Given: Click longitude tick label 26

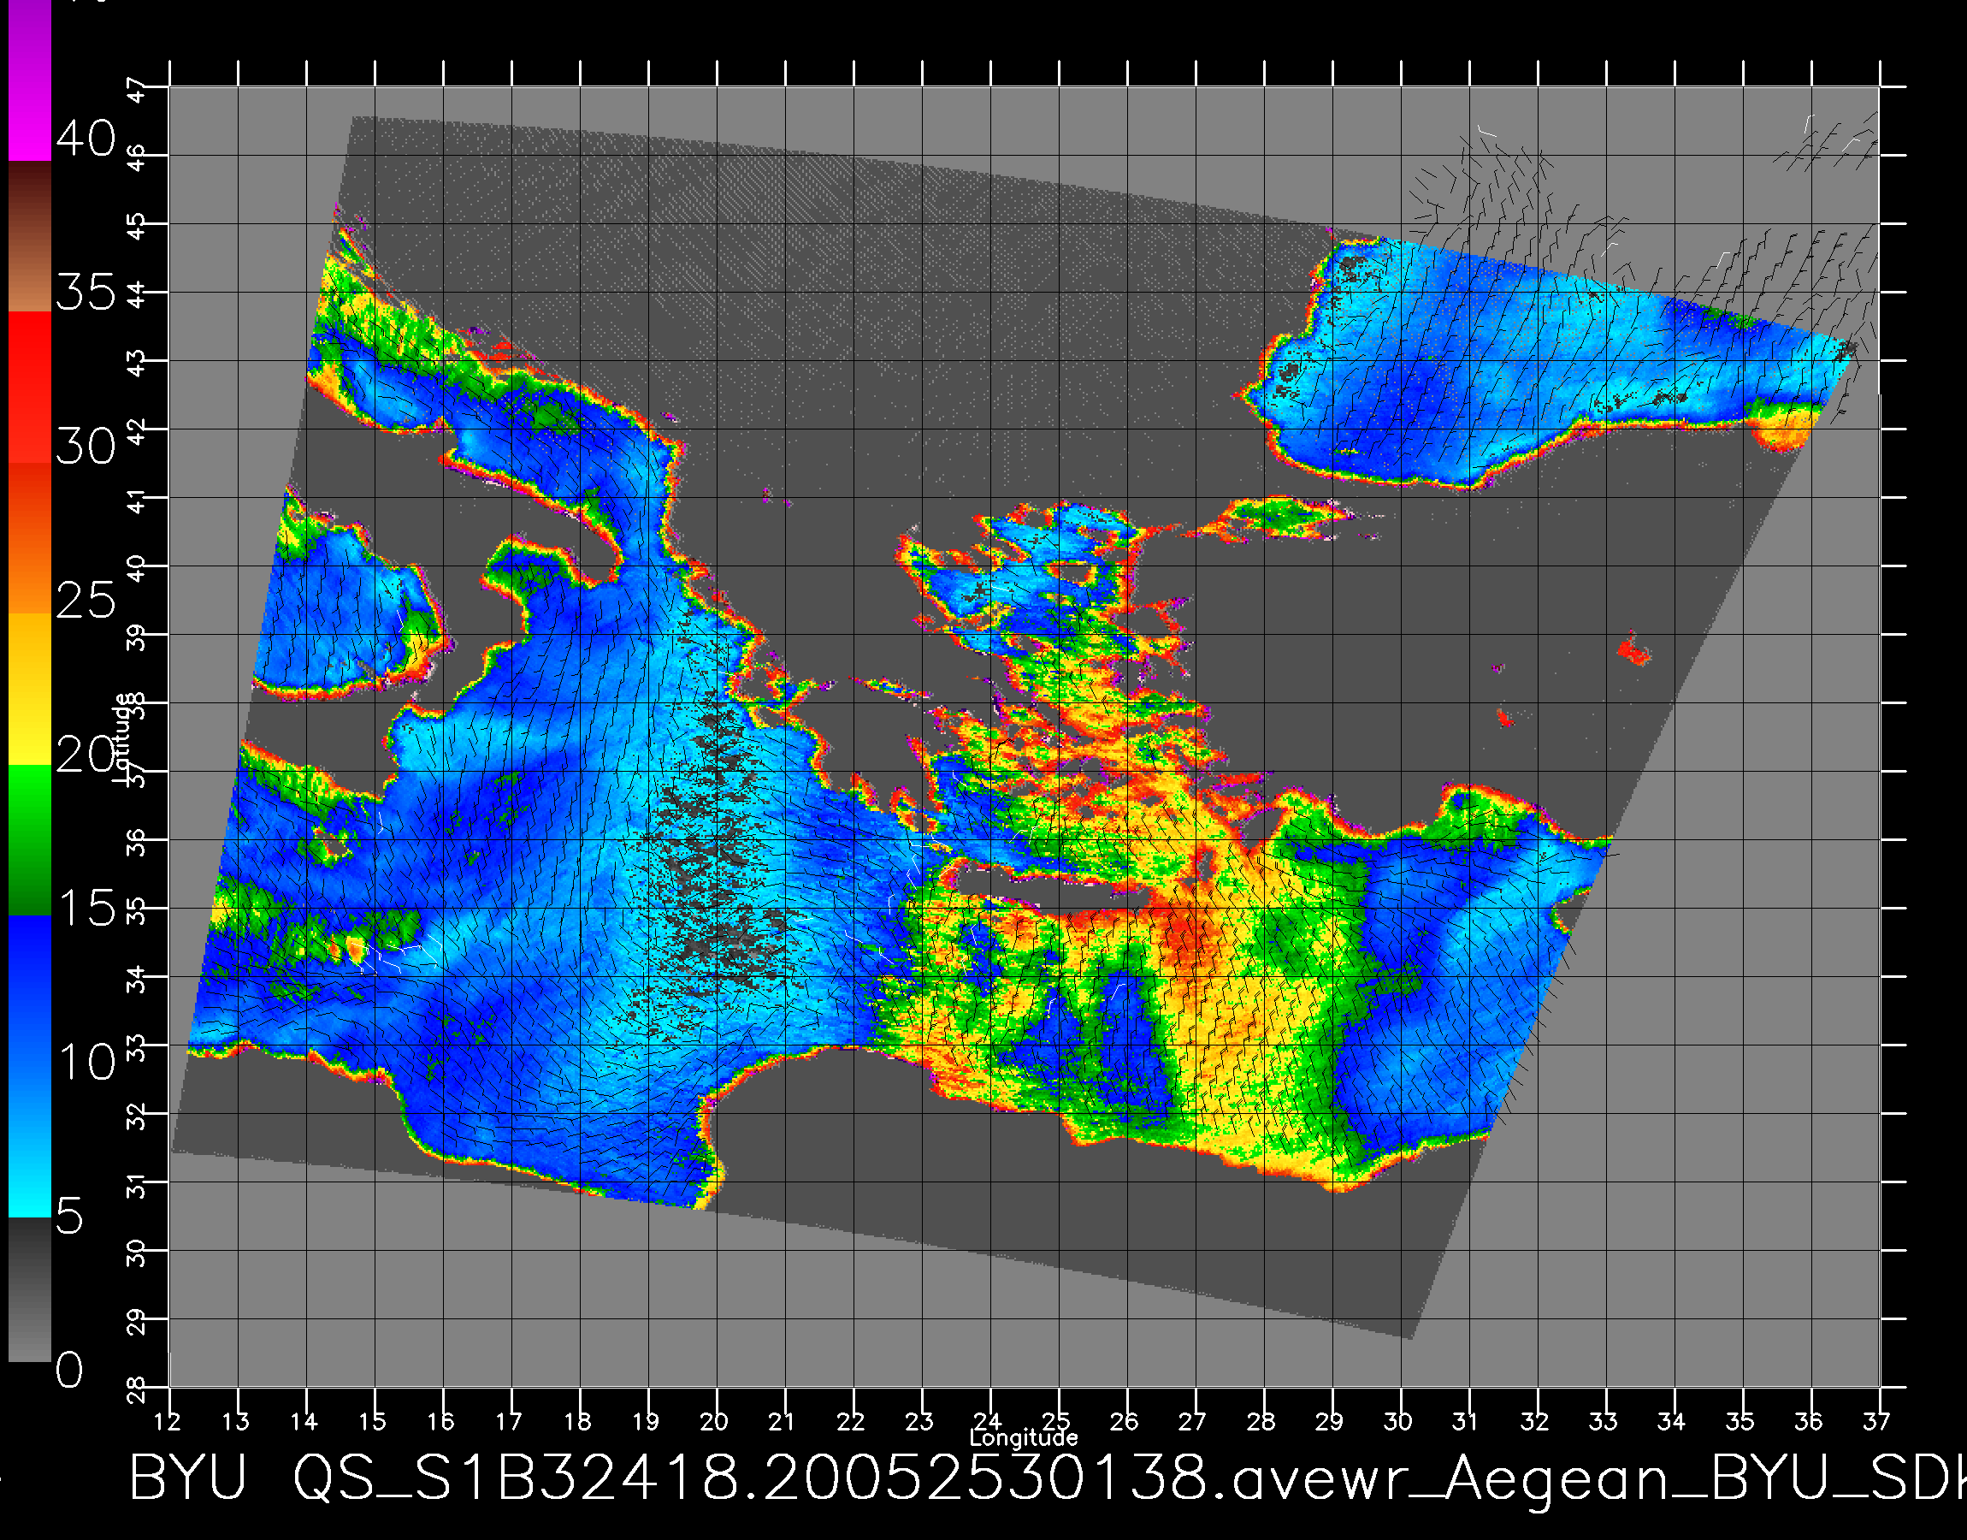Looking at the screenshot, I should (x=1125, y=1422).
